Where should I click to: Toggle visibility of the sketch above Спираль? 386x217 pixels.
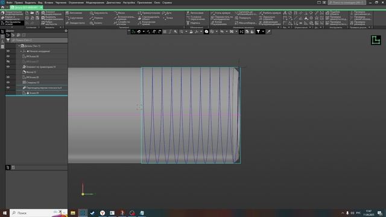point(8,77)
